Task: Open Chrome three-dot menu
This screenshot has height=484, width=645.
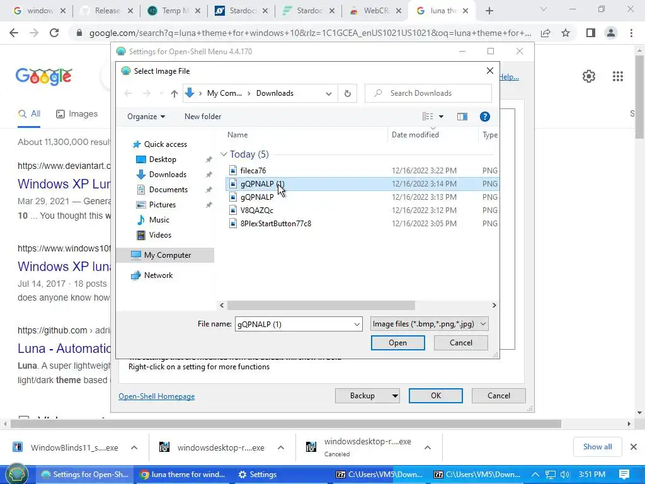Action: [x=631, y=33]
